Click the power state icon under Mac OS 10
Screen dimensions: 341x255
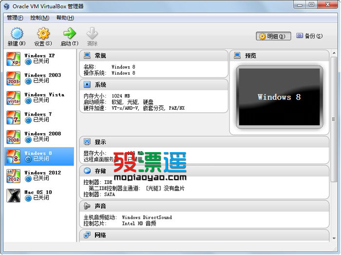(x=28, y=198)
